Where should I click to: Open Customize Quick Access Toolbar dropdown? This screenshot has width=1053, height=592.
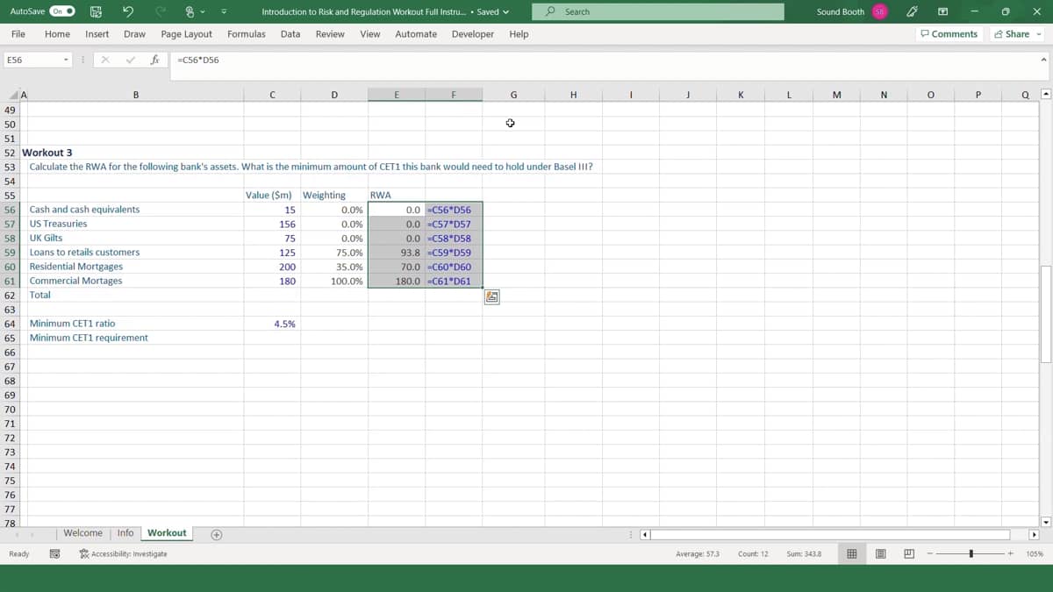coord(223,12)
